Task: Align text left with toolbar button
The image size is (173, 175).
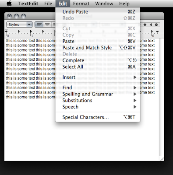Action: [x=39, y=24]
